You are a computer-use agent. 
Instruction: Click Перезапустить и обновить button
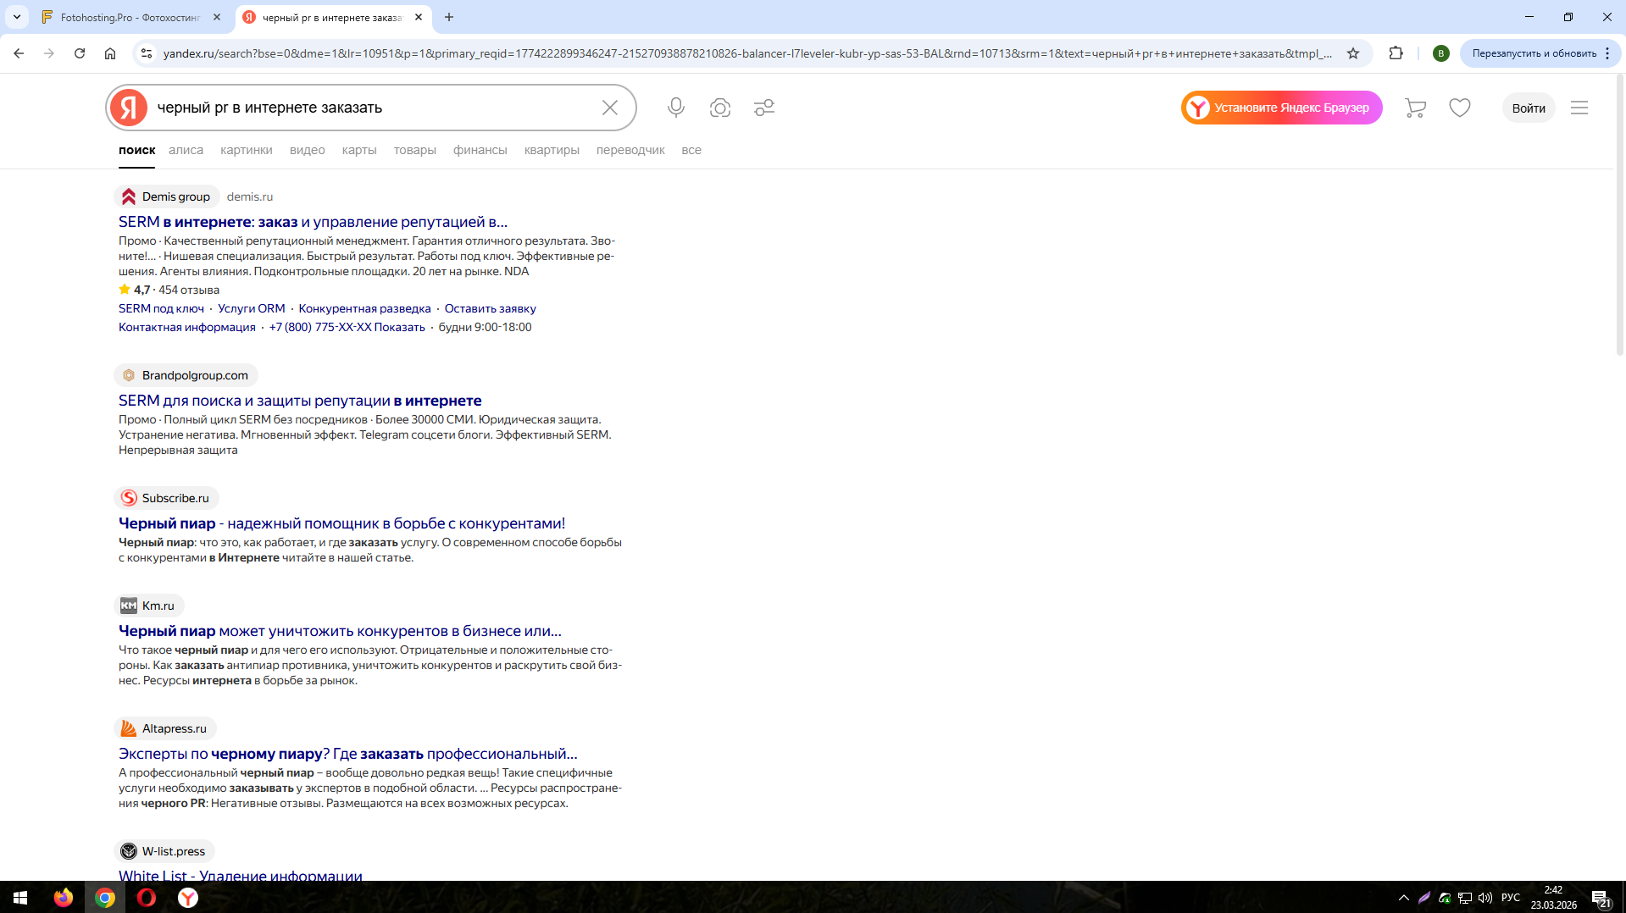(1534, 53)
